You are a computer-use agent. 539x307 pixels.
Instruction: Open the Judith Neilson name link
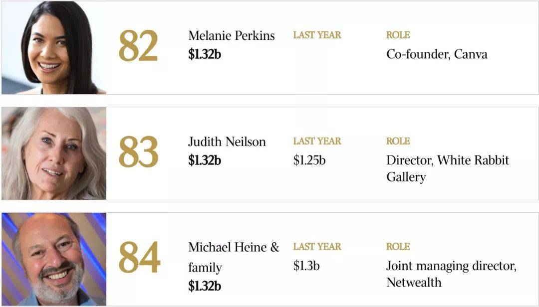pos(227,142)
